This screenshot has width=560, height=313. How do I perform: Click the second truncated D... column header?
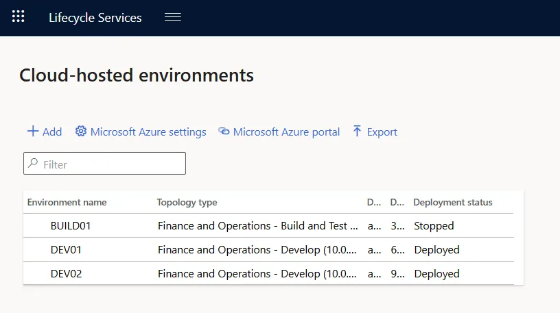[397, 202]
